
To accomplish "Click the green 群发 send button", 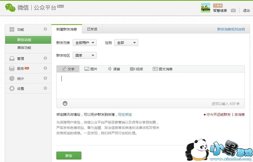I will [69, 156].
